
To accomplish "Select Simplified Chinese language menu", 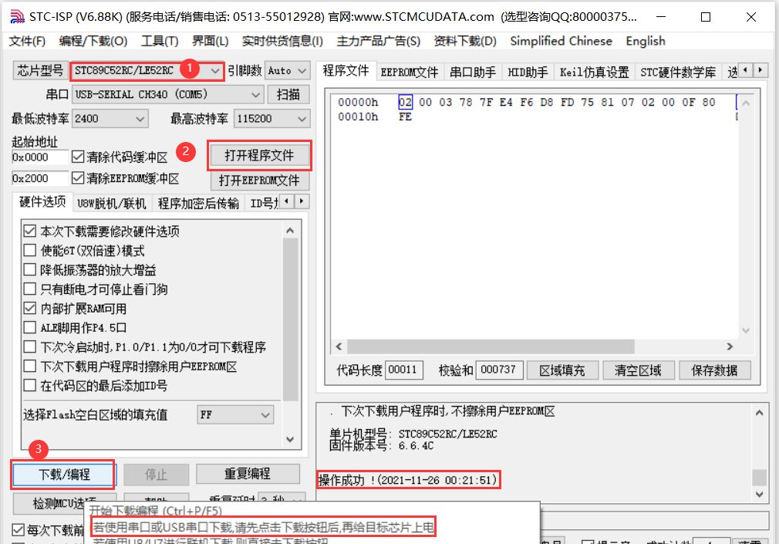I will [x=561, y=41].
